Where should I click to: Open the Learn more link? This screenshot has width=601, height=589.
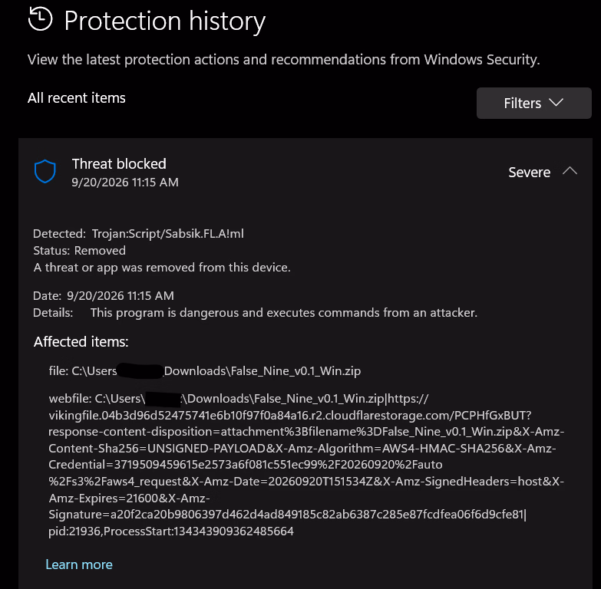[79, 564]
